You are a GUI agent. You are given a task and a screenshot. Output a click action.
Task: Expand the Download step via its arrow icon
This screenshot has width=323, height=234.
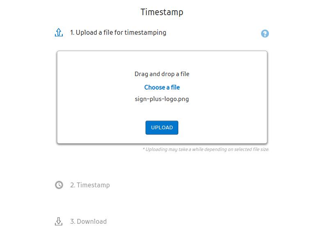59,221
